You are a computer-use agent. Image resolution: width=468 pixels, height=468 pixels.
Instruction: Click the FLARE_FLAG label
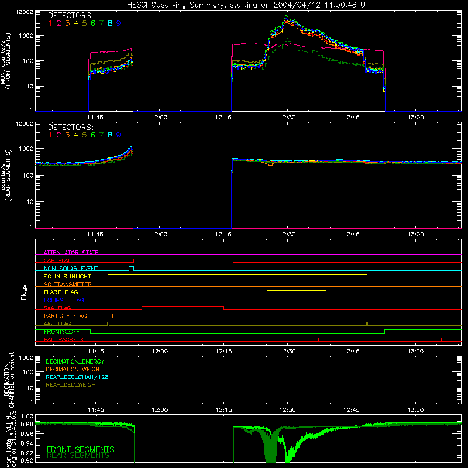click(61, 292)
